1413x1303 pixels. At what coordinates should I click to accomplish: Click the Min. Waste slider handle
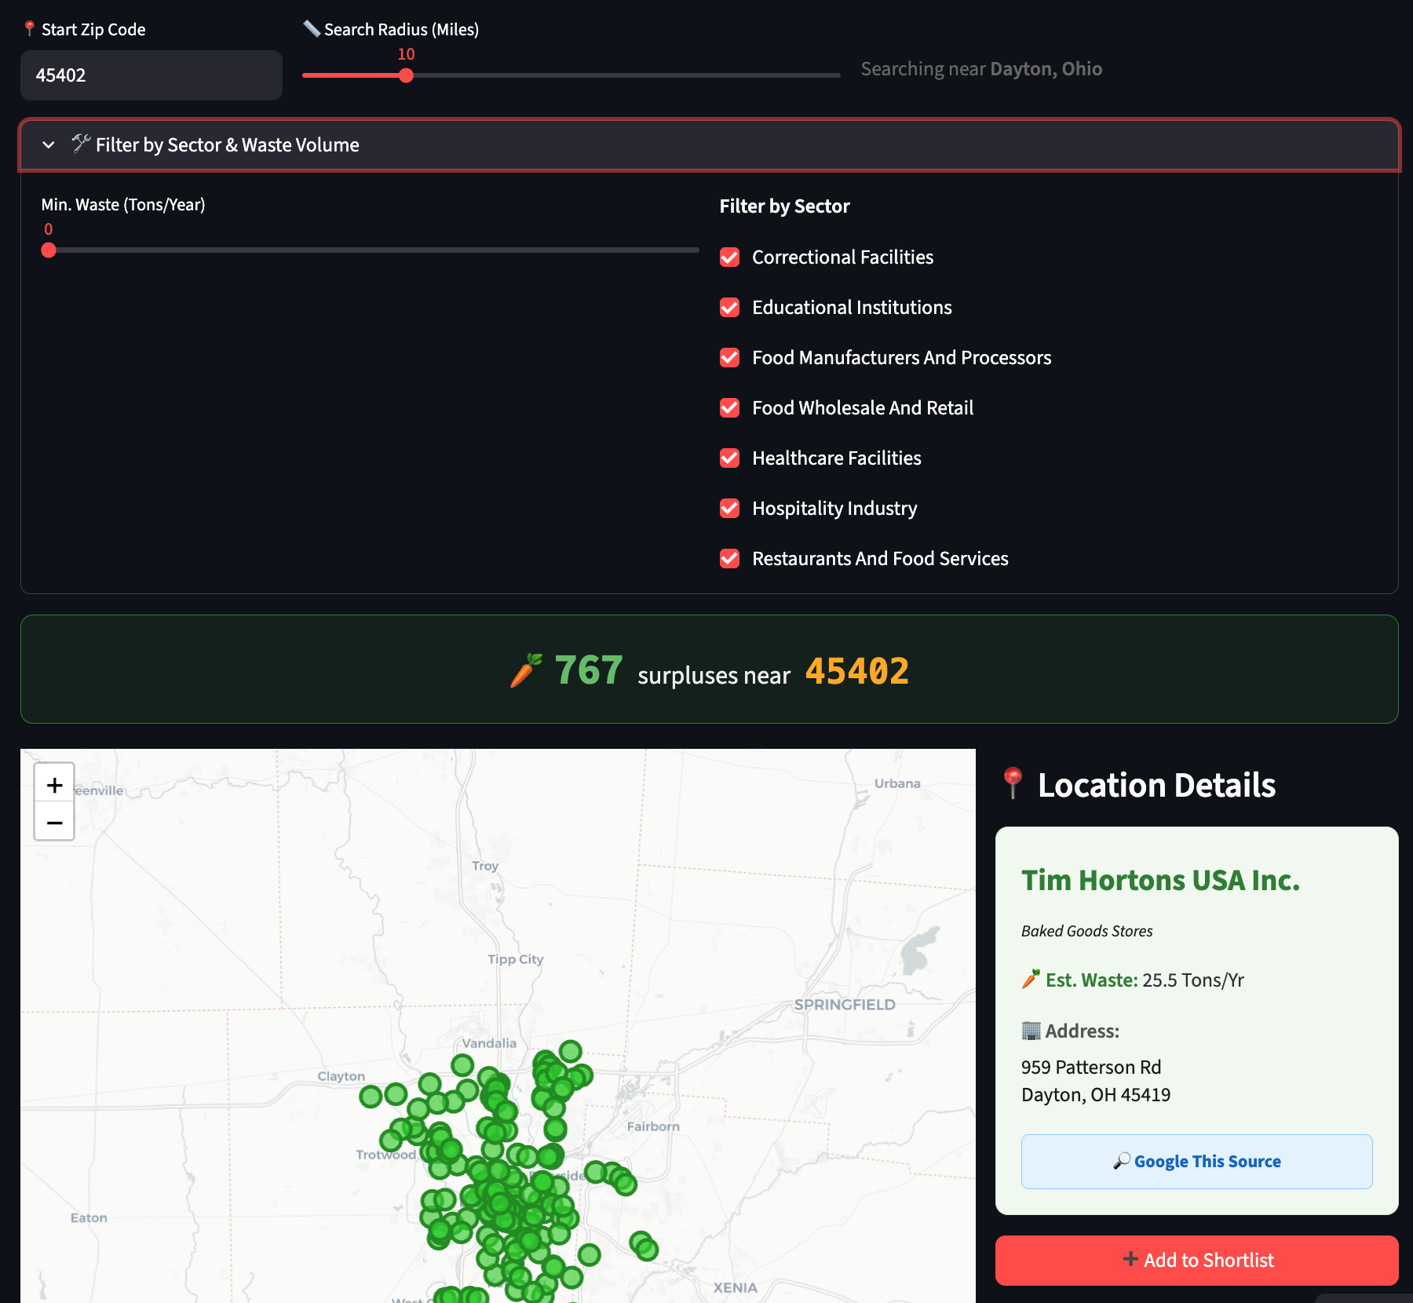click(49, 250)
